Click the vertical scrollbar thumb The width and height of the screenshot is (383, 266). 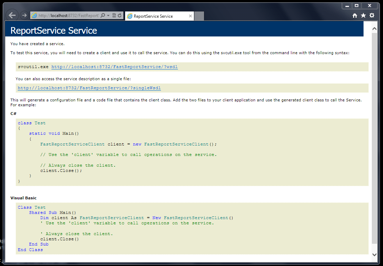coord(374,138)
